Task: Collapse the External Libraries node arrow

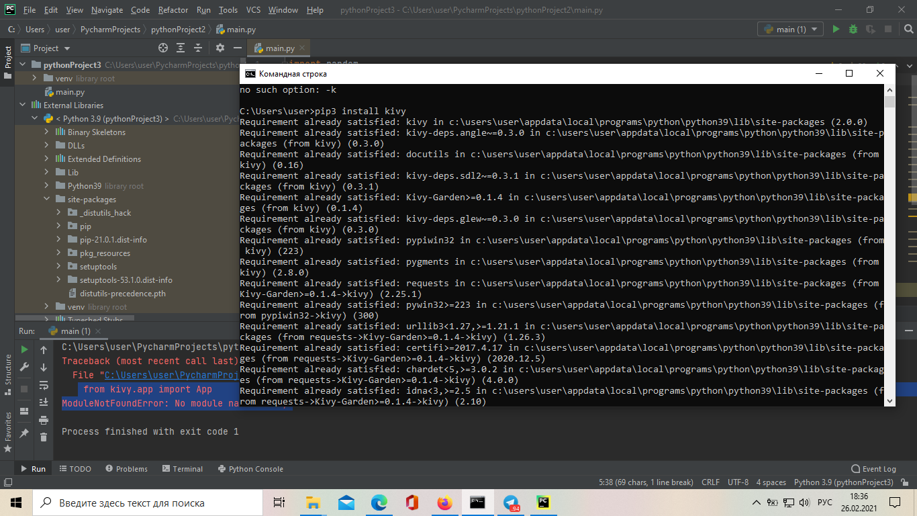Action: pos(24,105)
